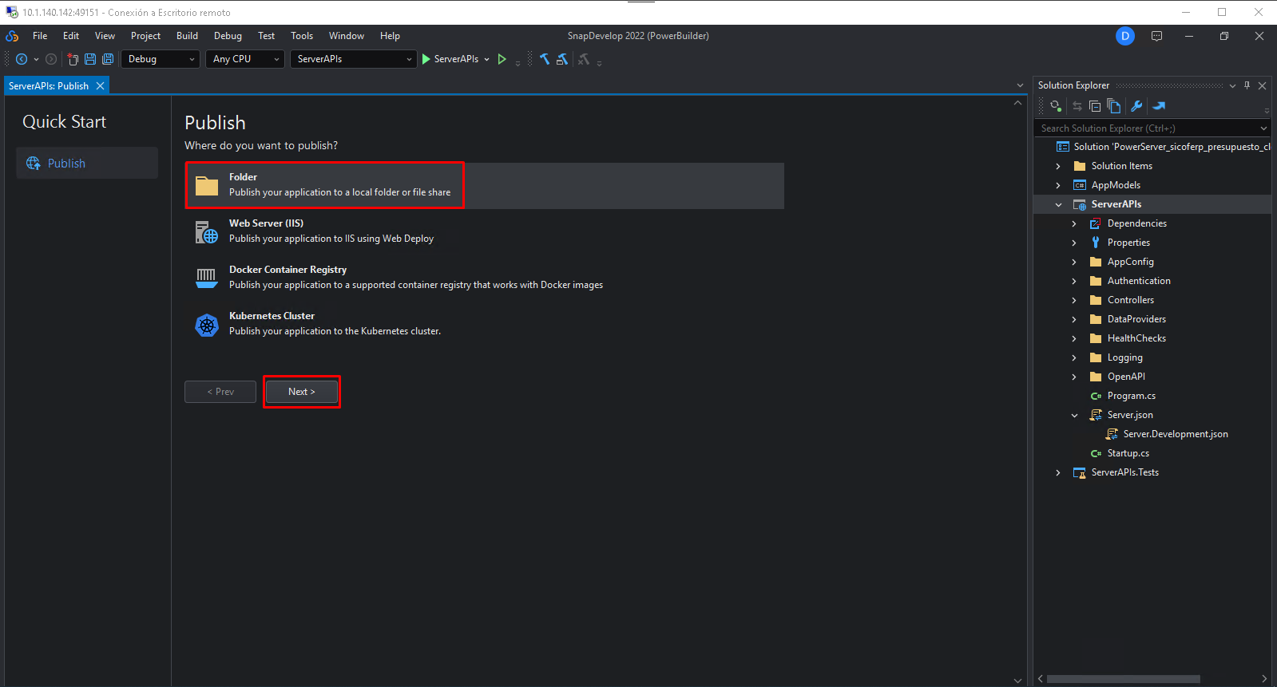Click the Search Solution Explorer field
The width and height of the screenshot is (1277, 687).
1146,128
